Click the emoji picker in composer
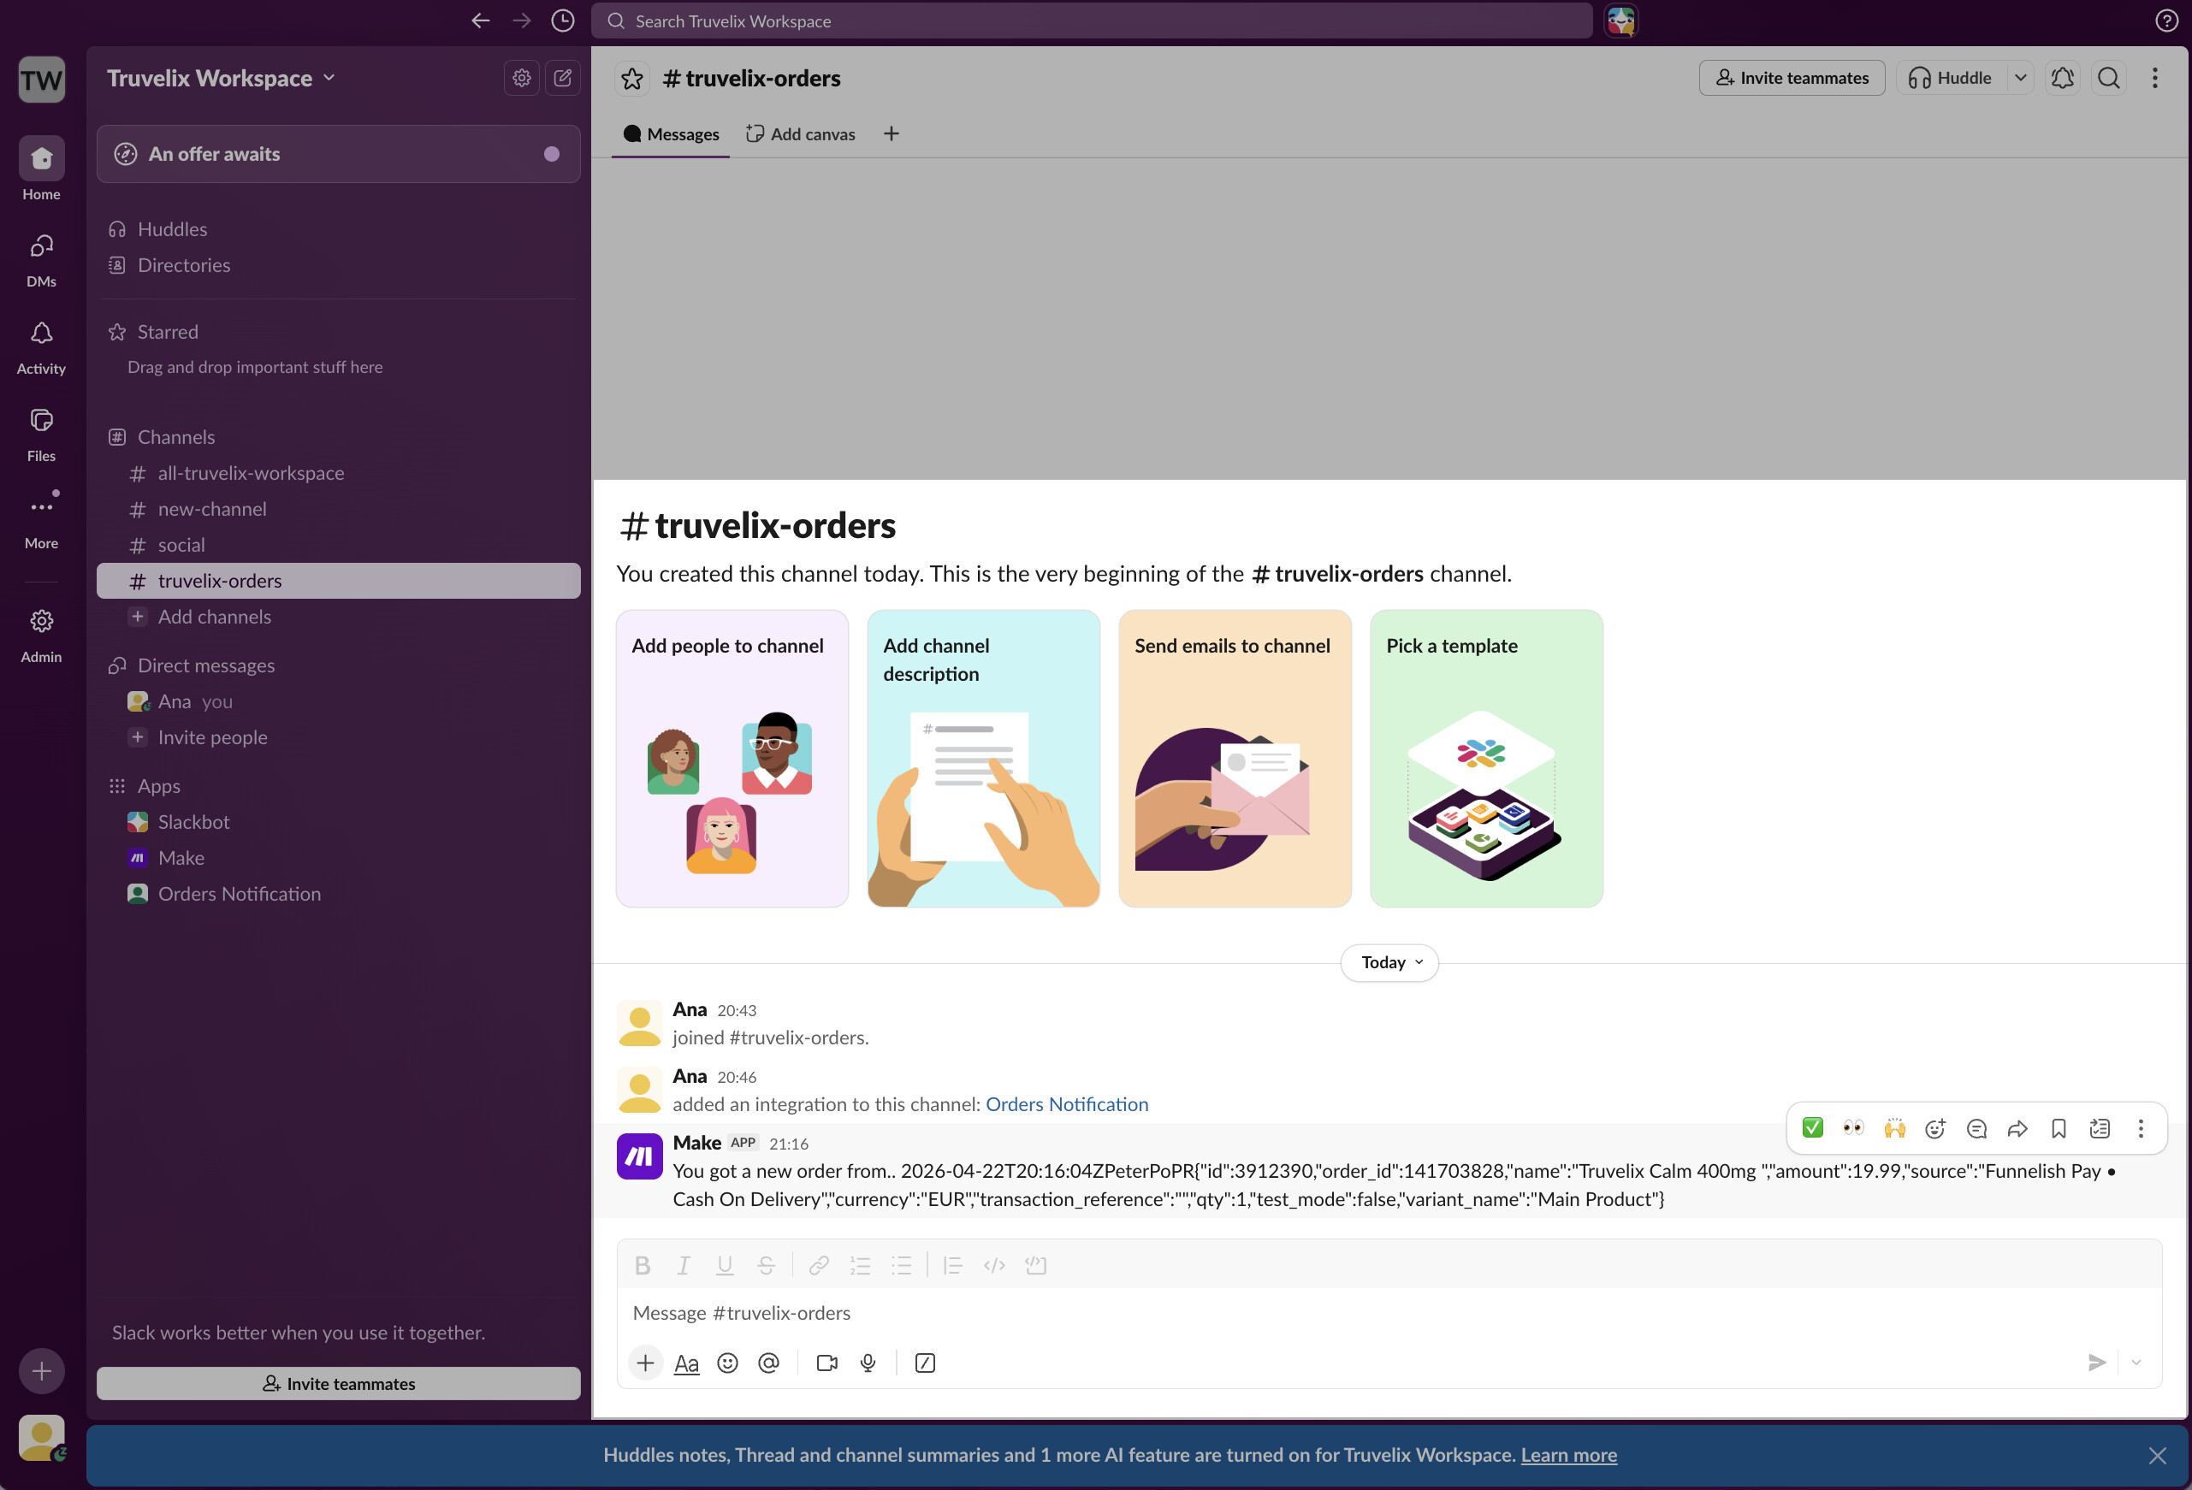The width and height of the screenshot is (2192, 1490). point(727,1363)
